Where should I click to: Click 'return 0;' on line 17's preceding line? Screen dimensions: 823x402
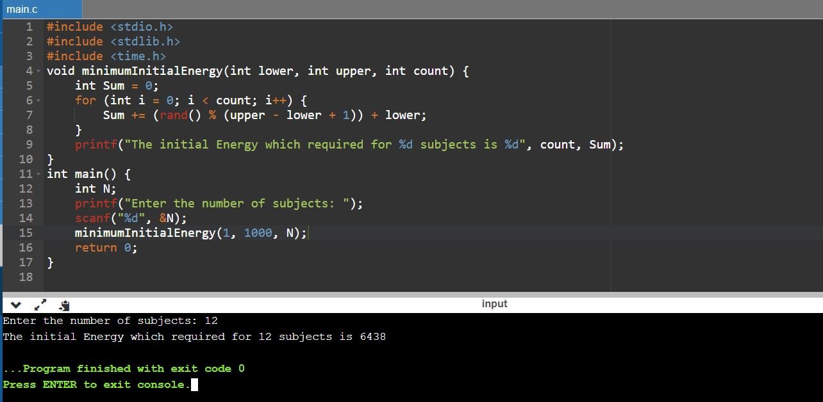pyautogui.click(x=106, y=248)
